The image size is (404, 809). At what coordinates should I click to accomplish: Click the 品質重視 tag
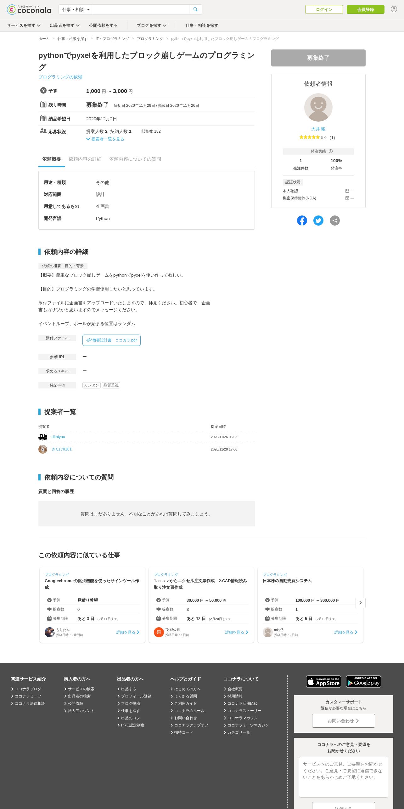coord(111,385)
